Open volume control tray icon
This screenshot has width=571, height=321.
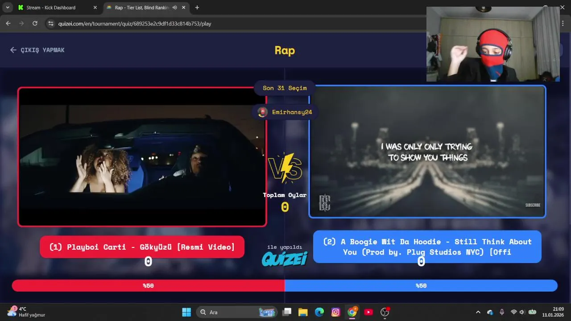point(522,312)
